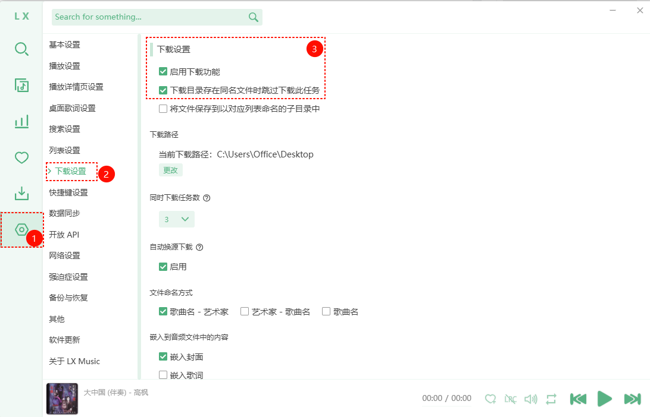This screenshot has width=650, height=417.
Task: Open the 同时下载任务数 dropdown
Action: coord(176,219)
